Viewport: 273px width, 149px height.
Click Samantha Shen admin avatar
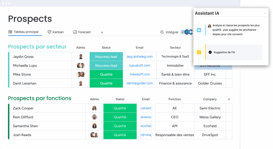click(x=94, y=126)
